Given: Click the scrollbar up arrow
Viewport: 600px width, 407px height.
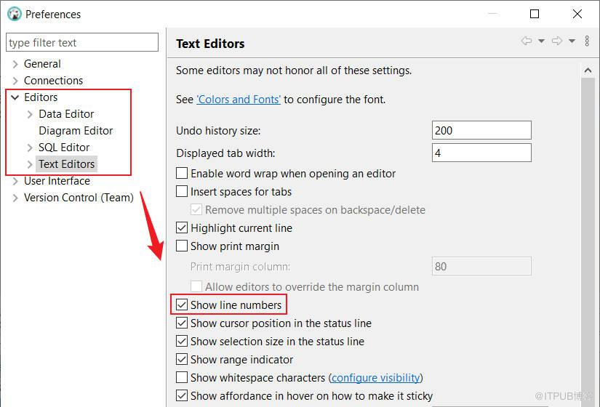Looking at the screenshot, I should 588,70.
